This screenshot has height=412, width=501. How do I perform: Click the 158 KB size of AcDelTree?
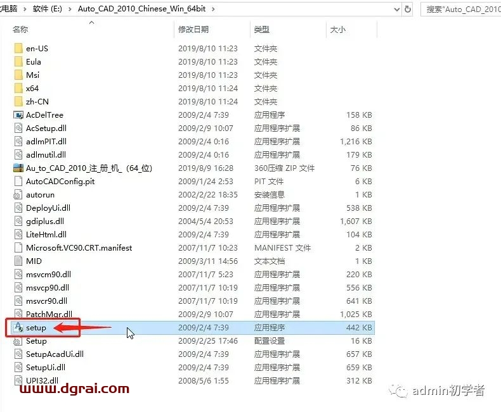pos(359,115)
